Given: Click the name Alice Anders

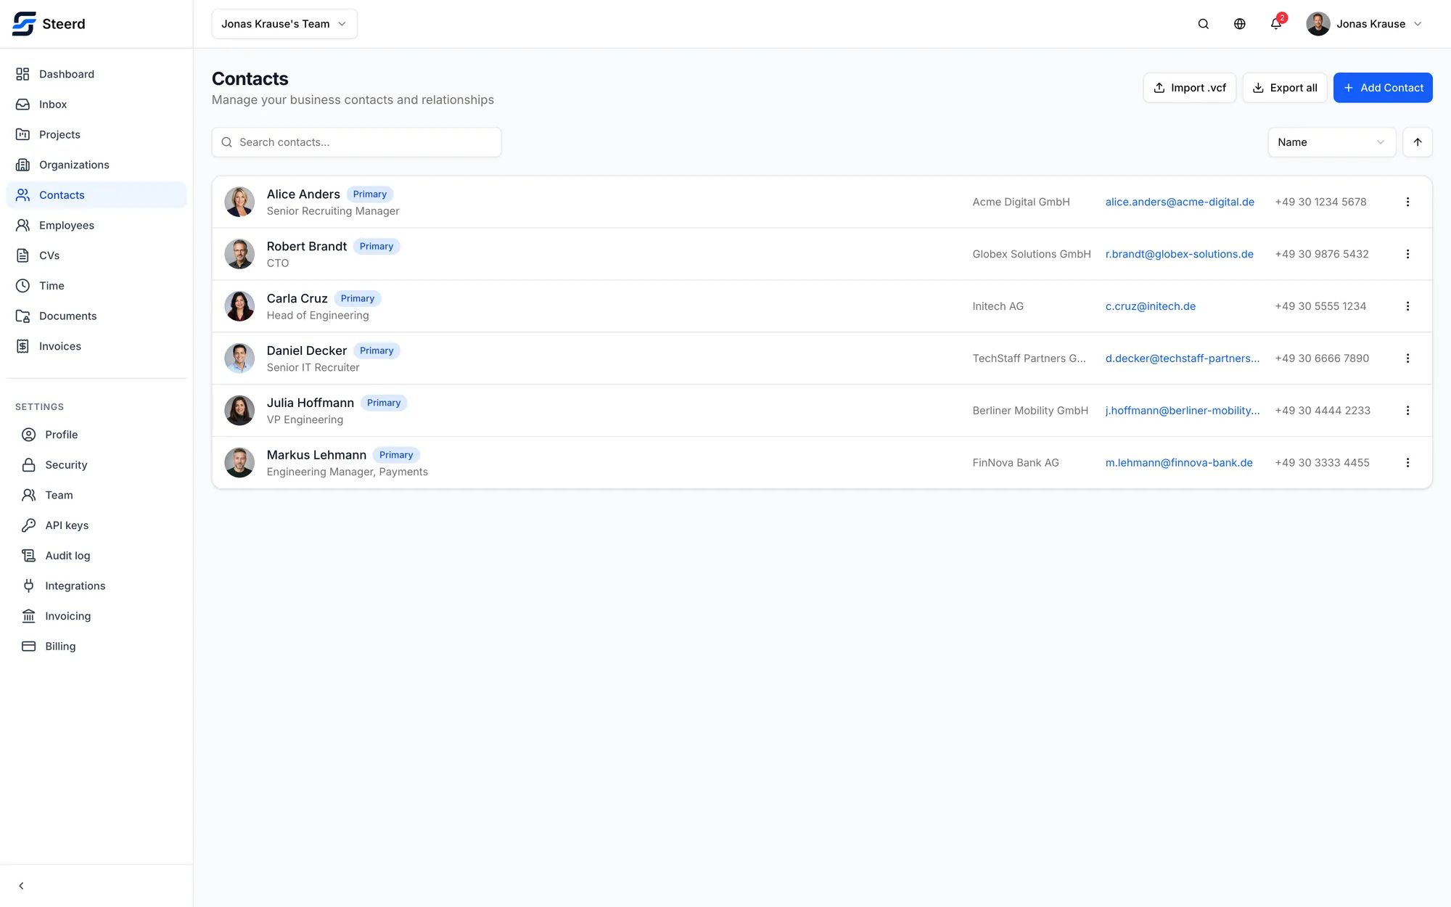Looking at the screenshot, I should (x=303, y=194).
